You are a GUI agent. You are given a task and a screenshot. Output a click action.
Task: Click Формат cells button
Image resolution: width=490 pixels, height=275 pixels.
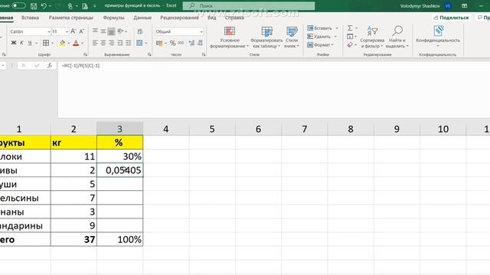coord(321,45)
